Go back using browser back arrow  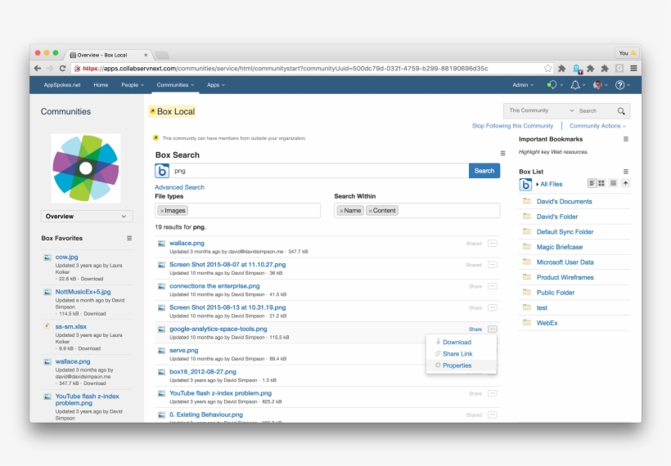point(38,69)
